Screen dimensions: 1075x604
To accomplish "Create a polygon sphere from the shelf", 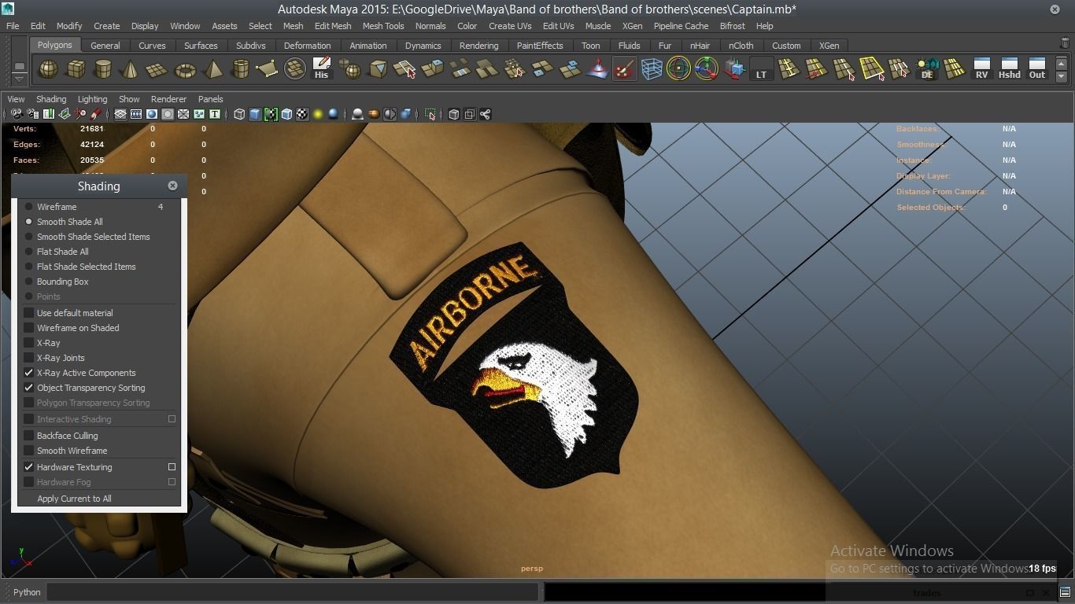I will tap(48, 70).
